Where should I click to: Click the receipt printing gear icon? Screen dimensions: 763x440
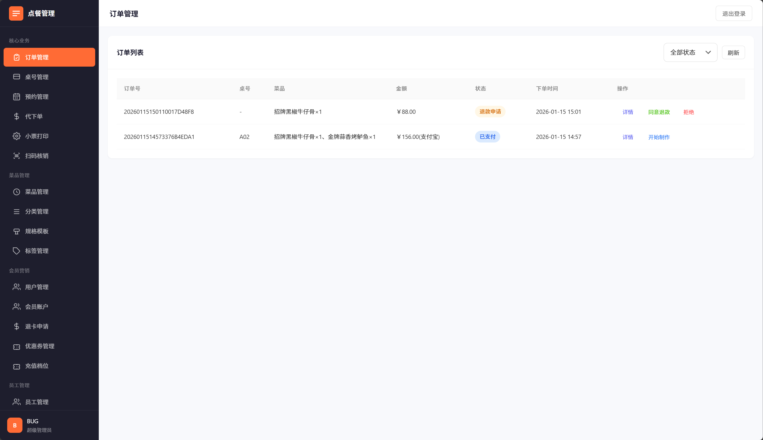(17, 136)
